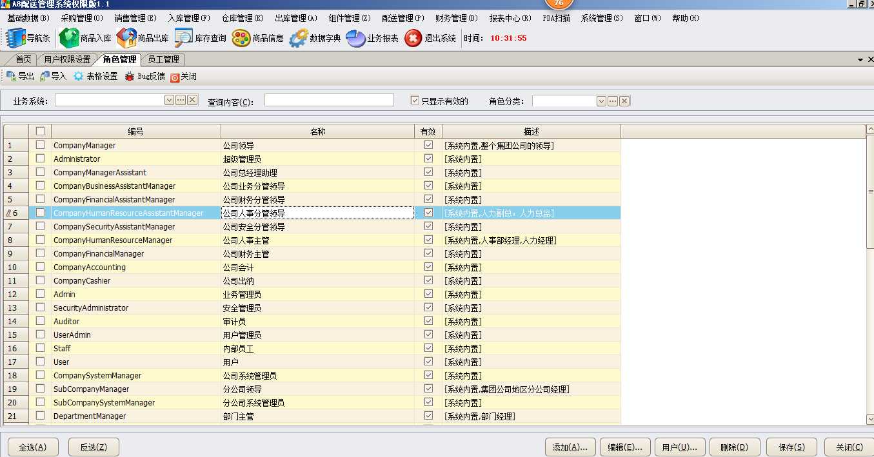Open the 导航条 navigation bar icon
This screenshot has width=874, height=457.
[x=16, y=38]
